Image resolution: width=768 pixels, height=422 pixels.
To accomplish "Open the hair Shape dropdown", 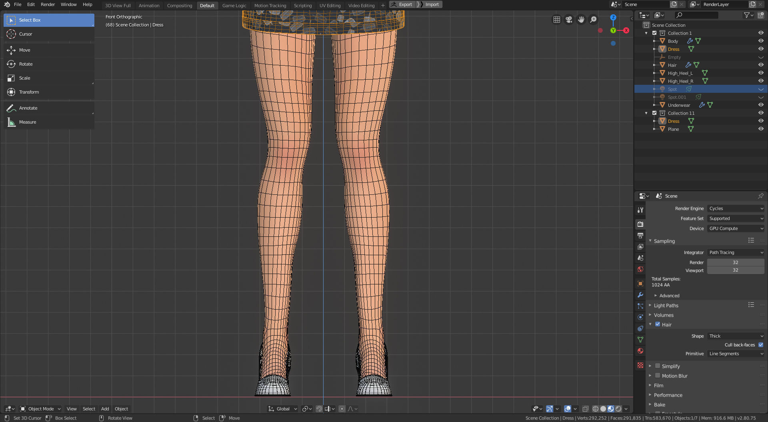I will [736, 336].
